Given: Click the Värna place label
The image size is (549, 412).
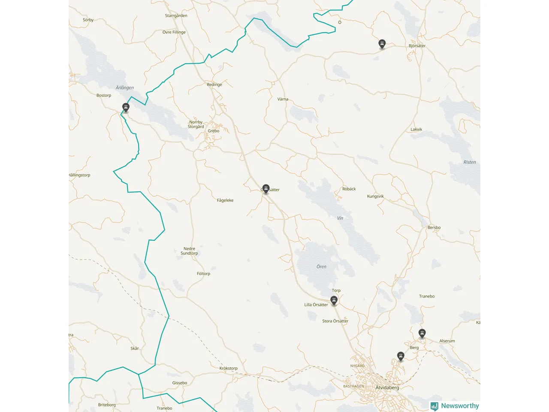Looking at the screenshot, I should [283, 99].
